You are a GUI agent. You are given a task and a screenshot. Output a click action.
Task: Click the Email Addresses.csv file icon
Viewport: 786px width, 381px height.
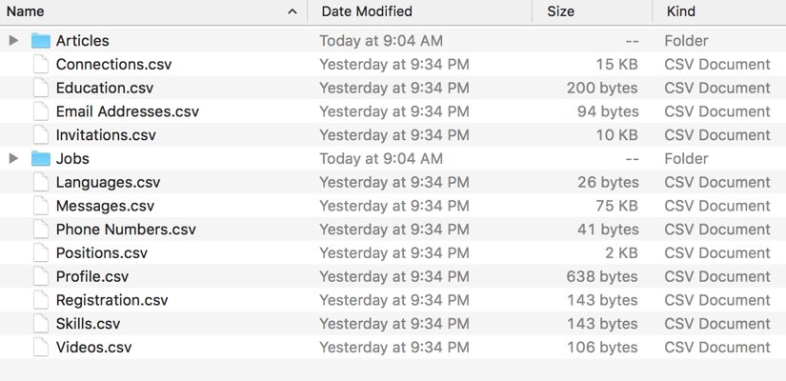pyautogui.click(x=41, y=111)
